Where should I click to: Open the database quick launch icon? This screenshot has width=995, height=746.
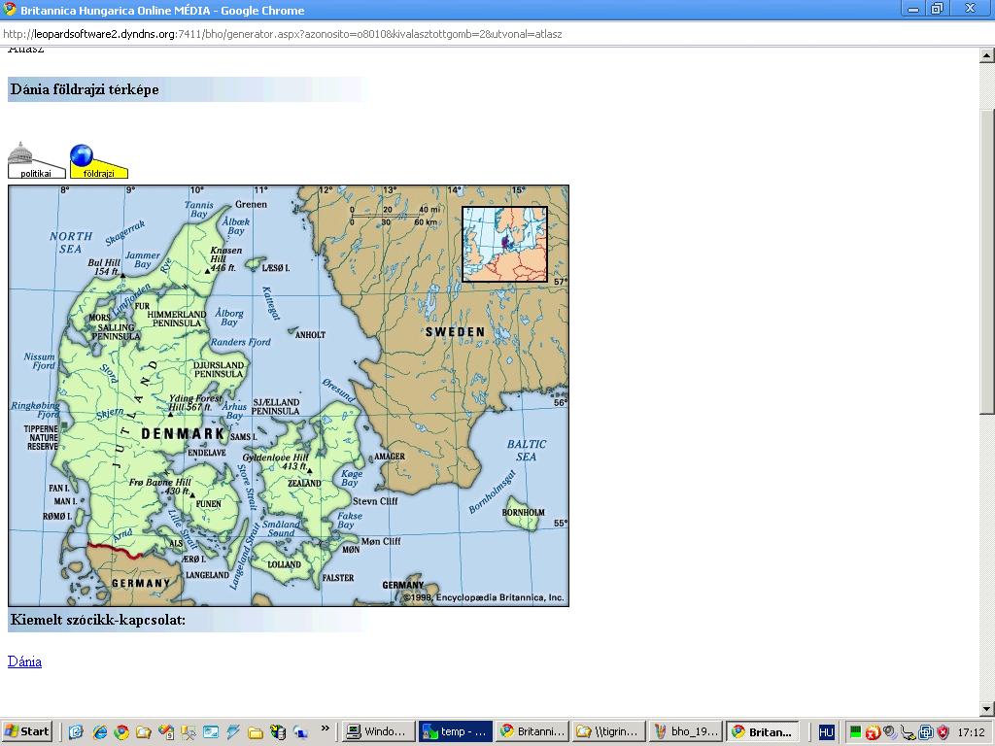click(x=277, y=732)
